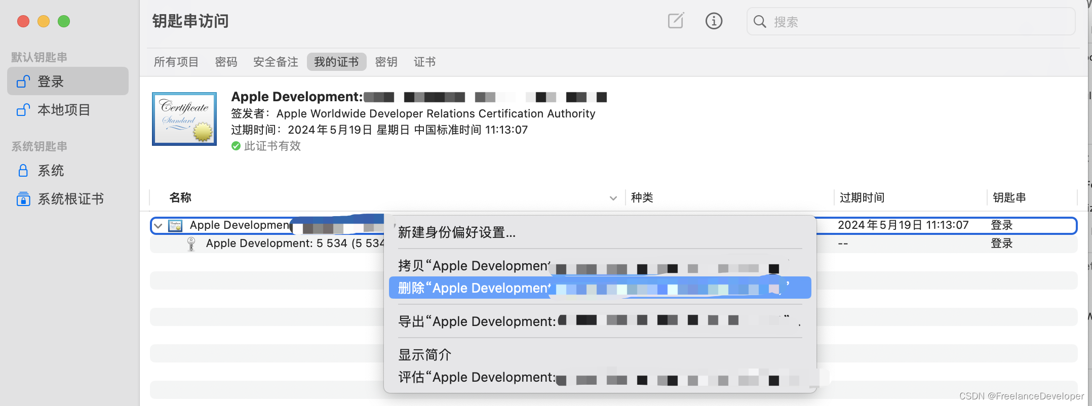1092x406 pixels.
Task: Sort by the 种类 column header
Action: pos(642,197)
